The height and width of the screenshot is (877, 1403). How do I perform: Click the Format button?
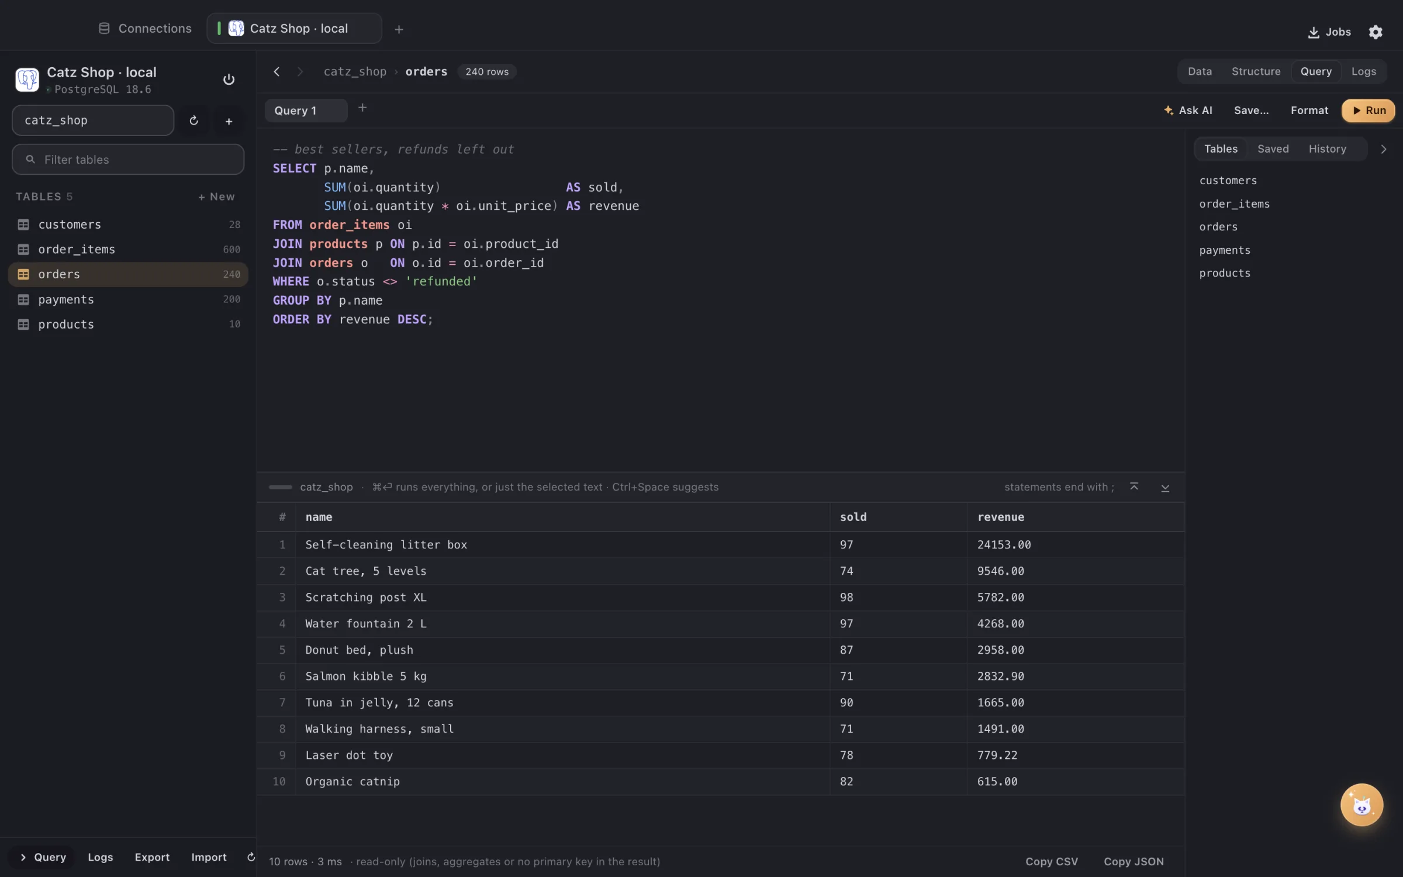tap(1309, 111)
